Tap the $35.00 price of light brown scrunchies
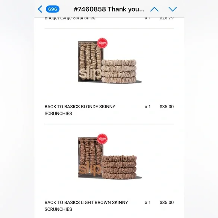 tap(167, 203)
